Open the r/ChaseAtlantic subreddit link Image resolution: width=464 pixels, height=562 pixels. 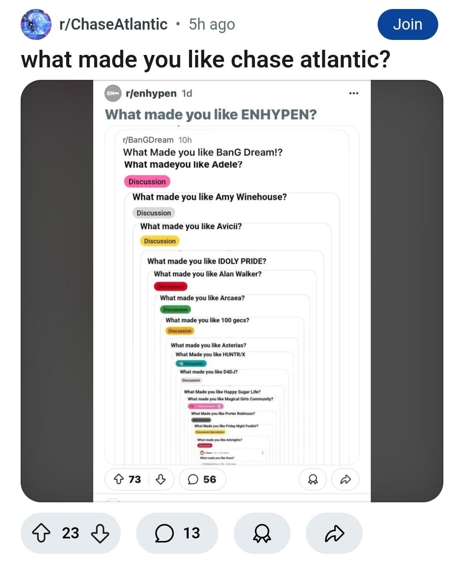tap(113, 24)
